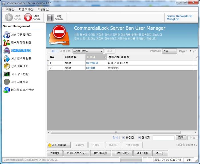Open the Log Viewer icon
This screenshot has height=164, width=200.
click(x=50, y=18)
